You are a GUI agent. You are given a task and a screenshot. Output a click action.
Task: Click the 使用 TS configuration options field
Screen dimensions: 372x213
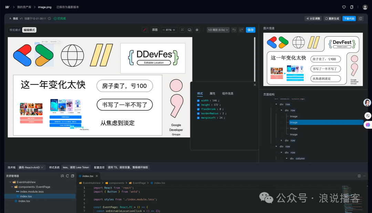pyautogui.click(x=128, y=167)
